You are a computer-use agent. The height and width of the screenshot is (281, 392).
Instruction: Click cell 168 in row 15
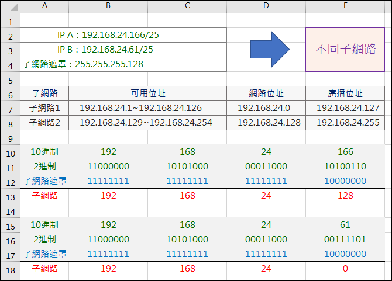[x=187, y=225]
